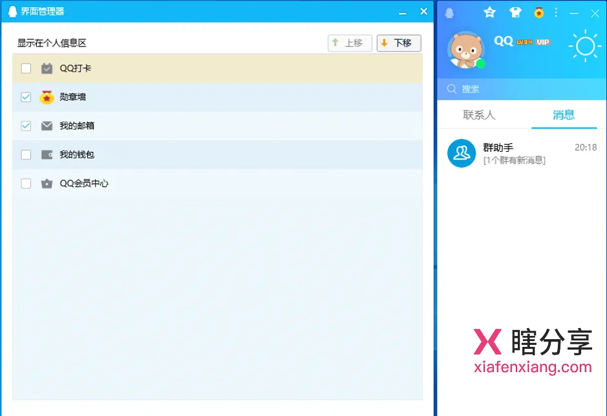Click the bear profile avatar
607x416 pixels.
coord(465,50)
